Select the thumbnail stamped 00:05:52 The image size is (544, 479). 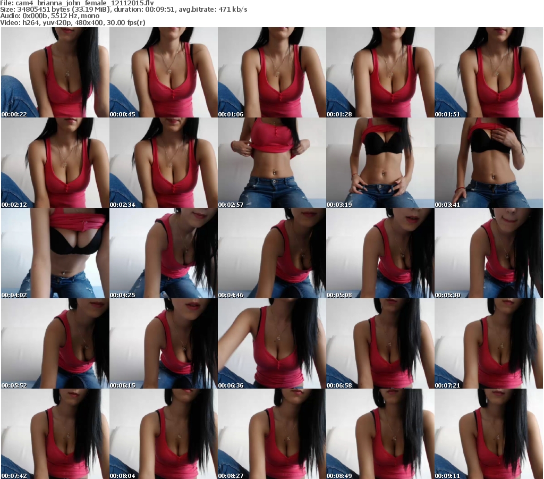point(55,343)
